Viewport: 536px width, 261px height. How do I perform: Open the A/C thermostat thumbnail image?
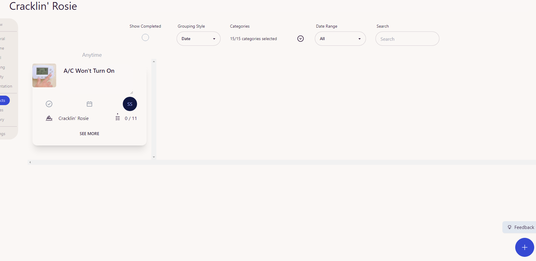(x=44, y=75)
